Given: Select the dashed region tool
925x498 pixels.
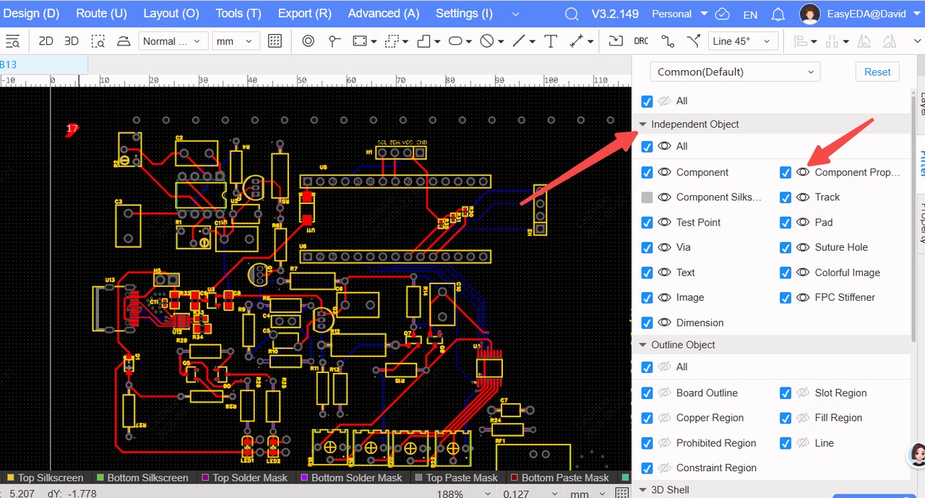Looking at the screenshot, I should pos(392,41).
